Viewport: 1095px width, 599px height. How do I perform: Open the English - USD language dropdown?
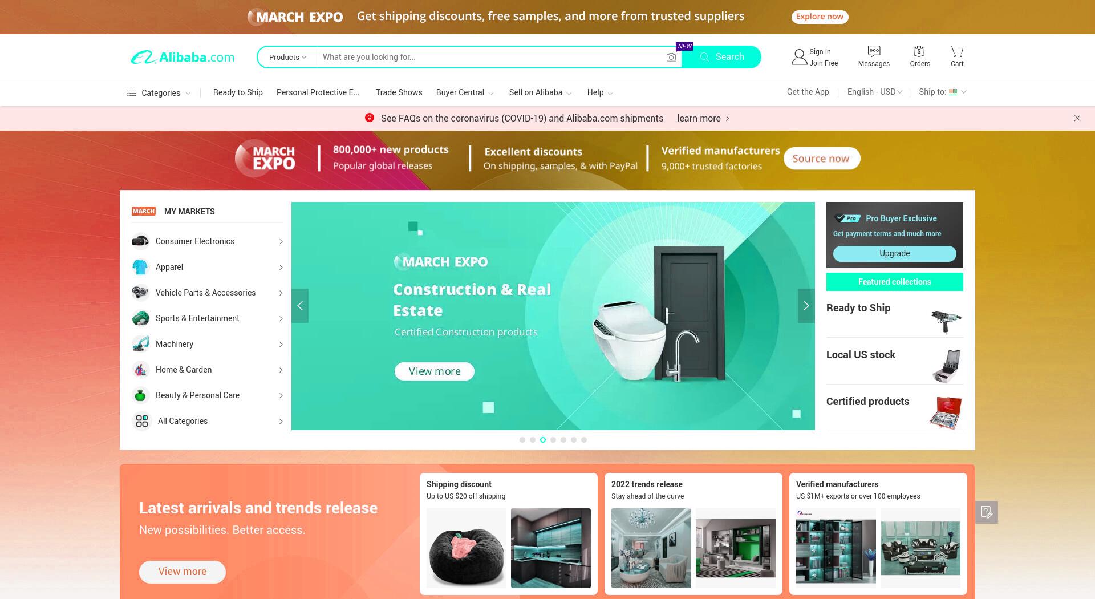click(875, 92)
